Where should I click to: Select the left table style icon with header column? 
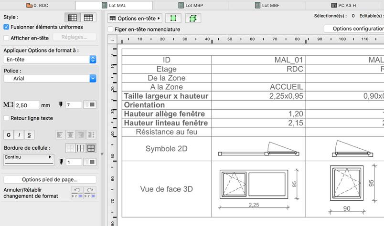pyautogui.click(x=73, y=18)
